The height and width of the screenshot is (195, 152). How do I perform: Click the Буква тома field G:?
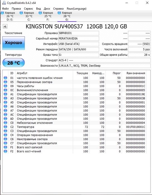tap(79, 55)
